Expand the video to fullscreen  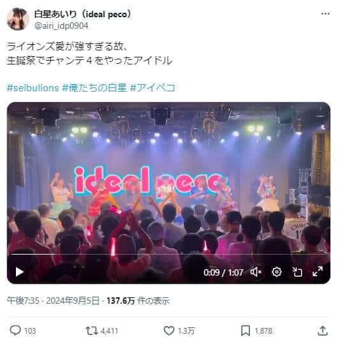point(318,271)
